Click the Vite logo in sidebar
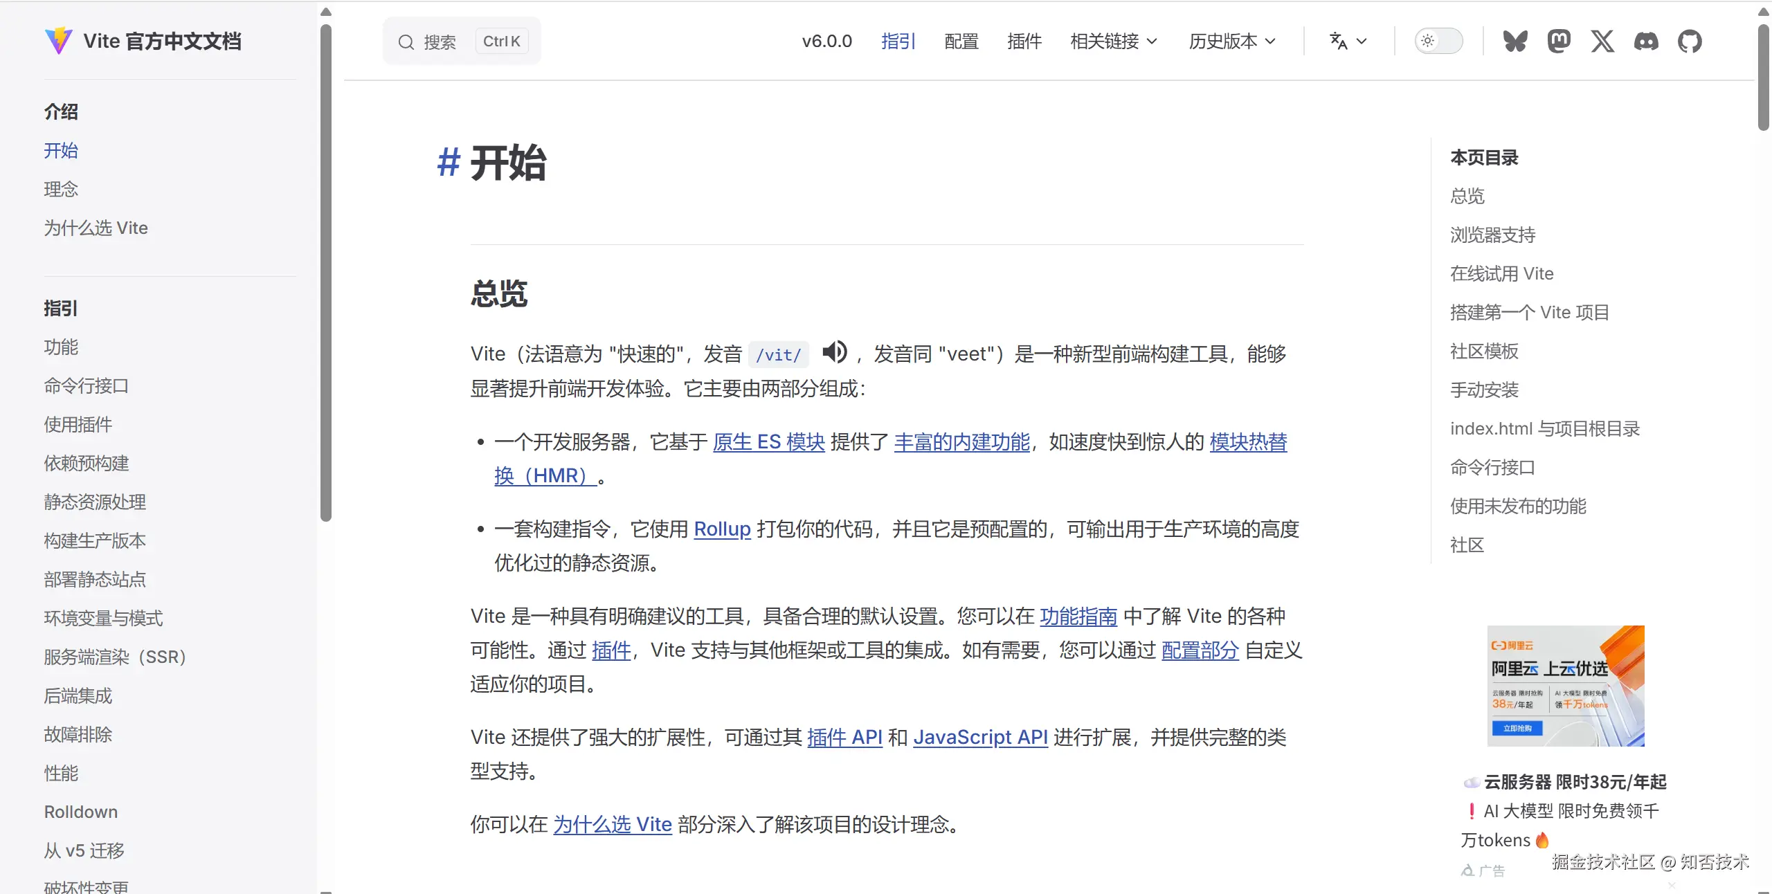Screen dimensions: 1772x894 click(x=58, y=41)
